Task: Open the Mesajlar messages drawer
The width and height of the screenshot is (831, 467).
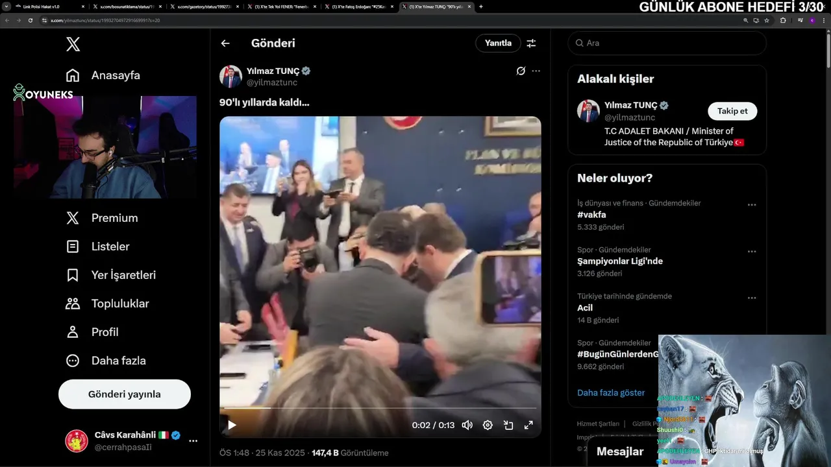Action: tap(620, 451)
